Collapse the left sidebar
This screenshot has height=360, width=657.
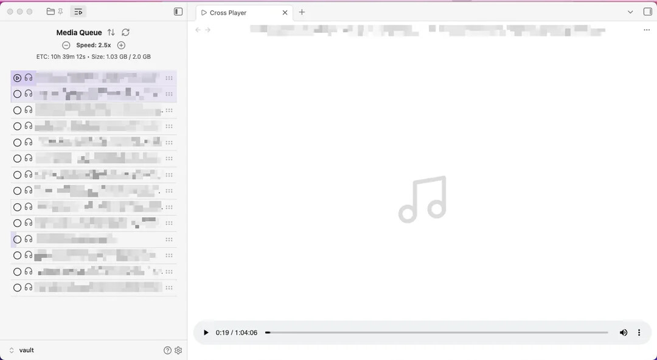point(178,12)
